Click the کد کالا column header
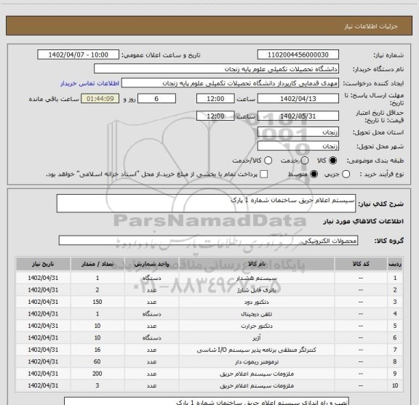Viewport: 419px width, 405px height. coord(361,264)
